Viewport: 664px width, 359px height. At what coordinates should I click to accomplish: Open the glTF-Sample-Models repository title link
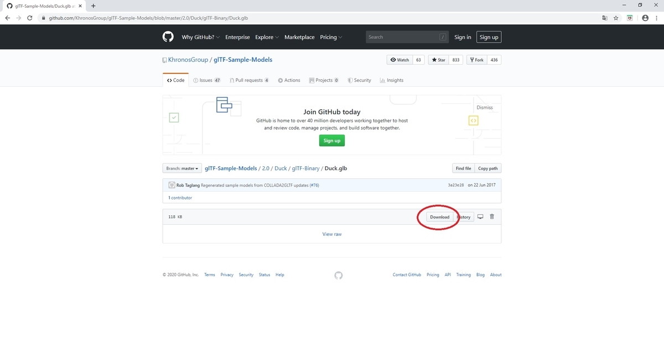(243, 60)
